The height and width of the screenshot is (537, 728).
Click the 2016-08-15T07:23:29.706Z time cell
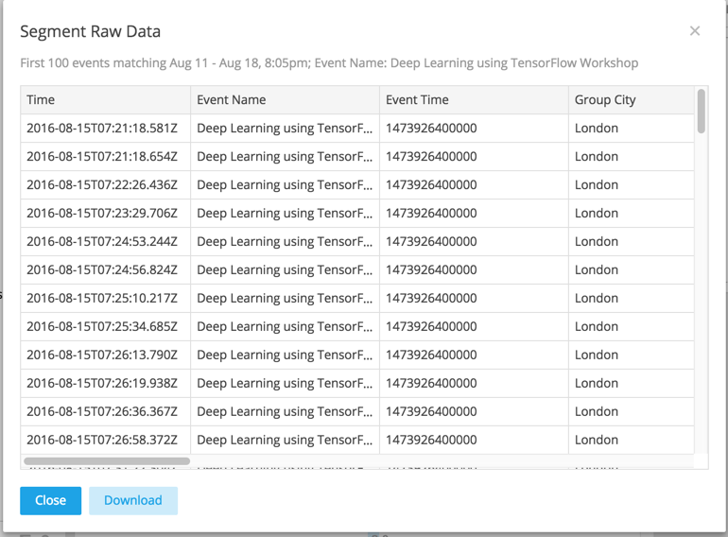coord(105,214)
